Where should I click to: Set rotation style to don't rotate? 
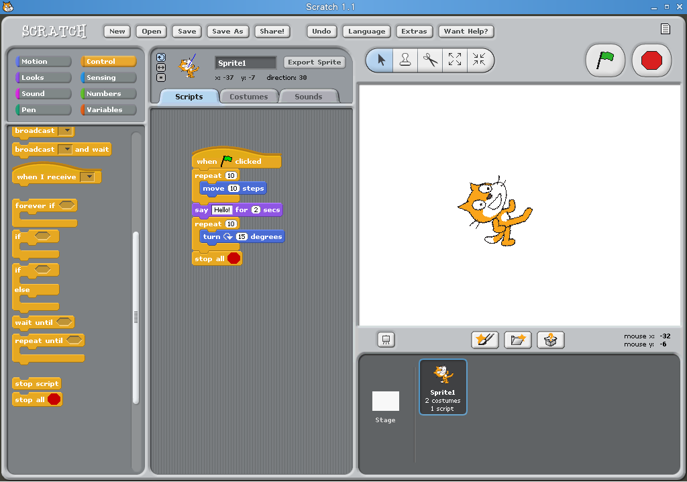point(161,78)
